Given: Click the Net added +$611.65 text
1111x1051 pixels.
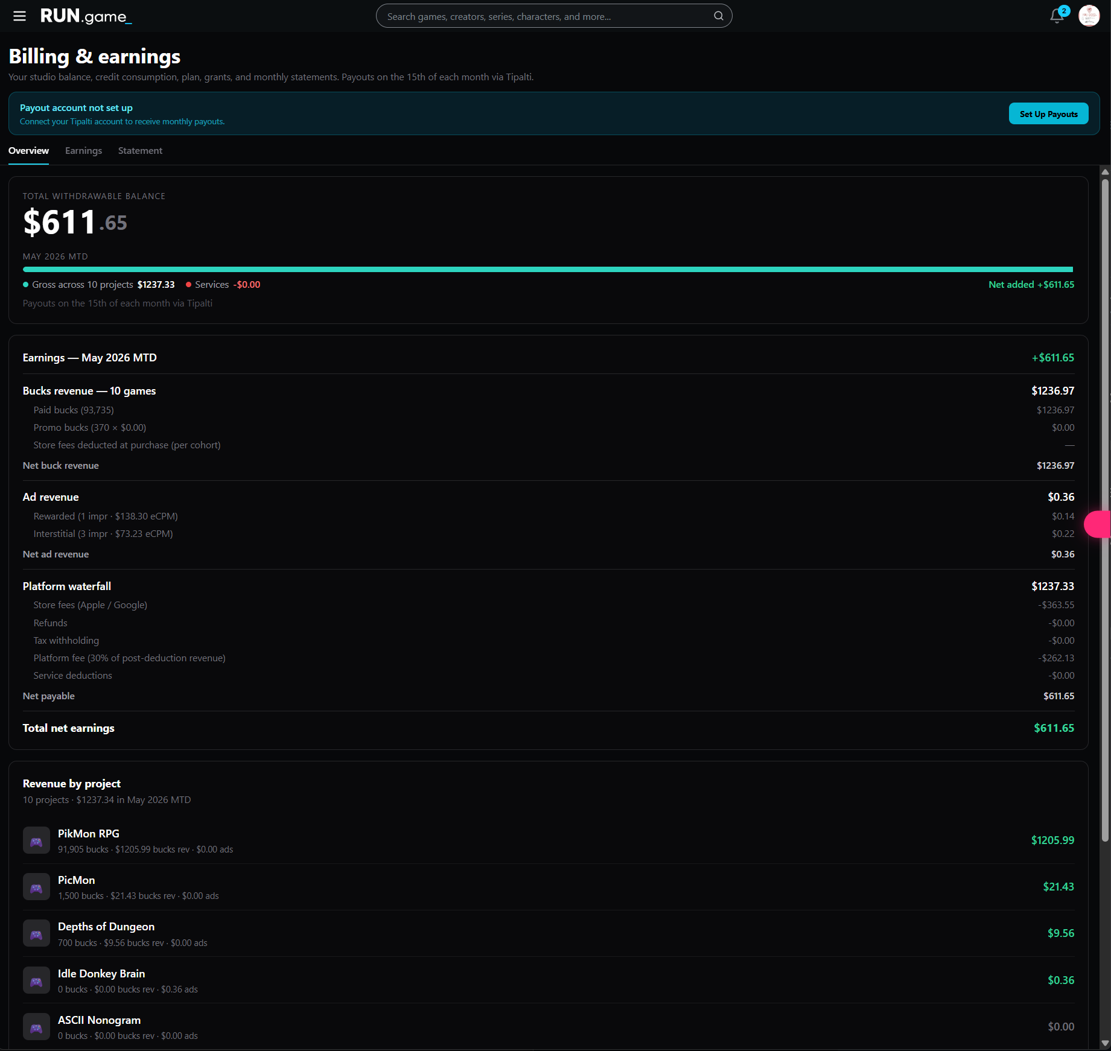Looking at the screenshot, I should point(1031,285).
